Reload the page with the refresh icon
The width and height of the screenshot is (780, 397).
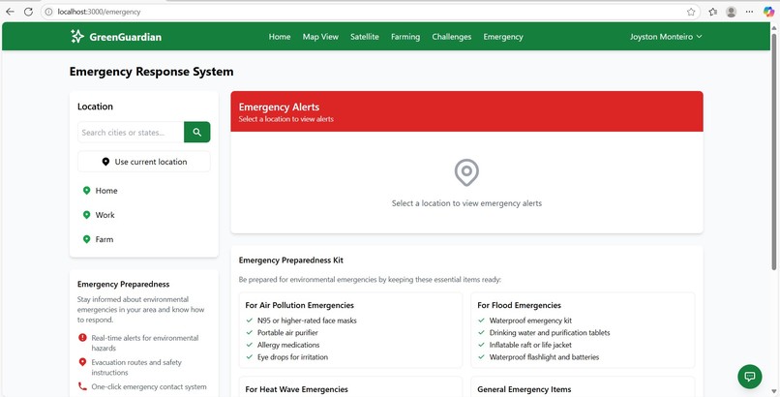coord(28,12)
